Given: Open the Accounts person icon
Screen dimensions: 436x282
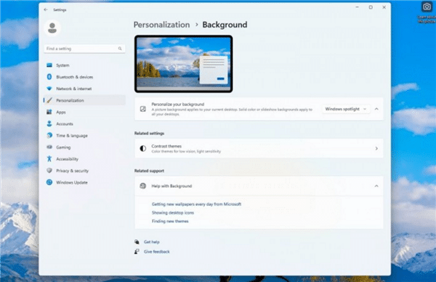Looking at the screenshot, I should 49,124.
